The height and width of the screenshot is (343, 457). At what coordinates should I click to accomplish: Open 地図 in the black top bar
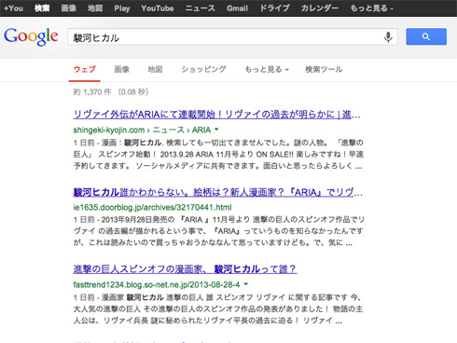pyautogui.click(x=95, y=8)
